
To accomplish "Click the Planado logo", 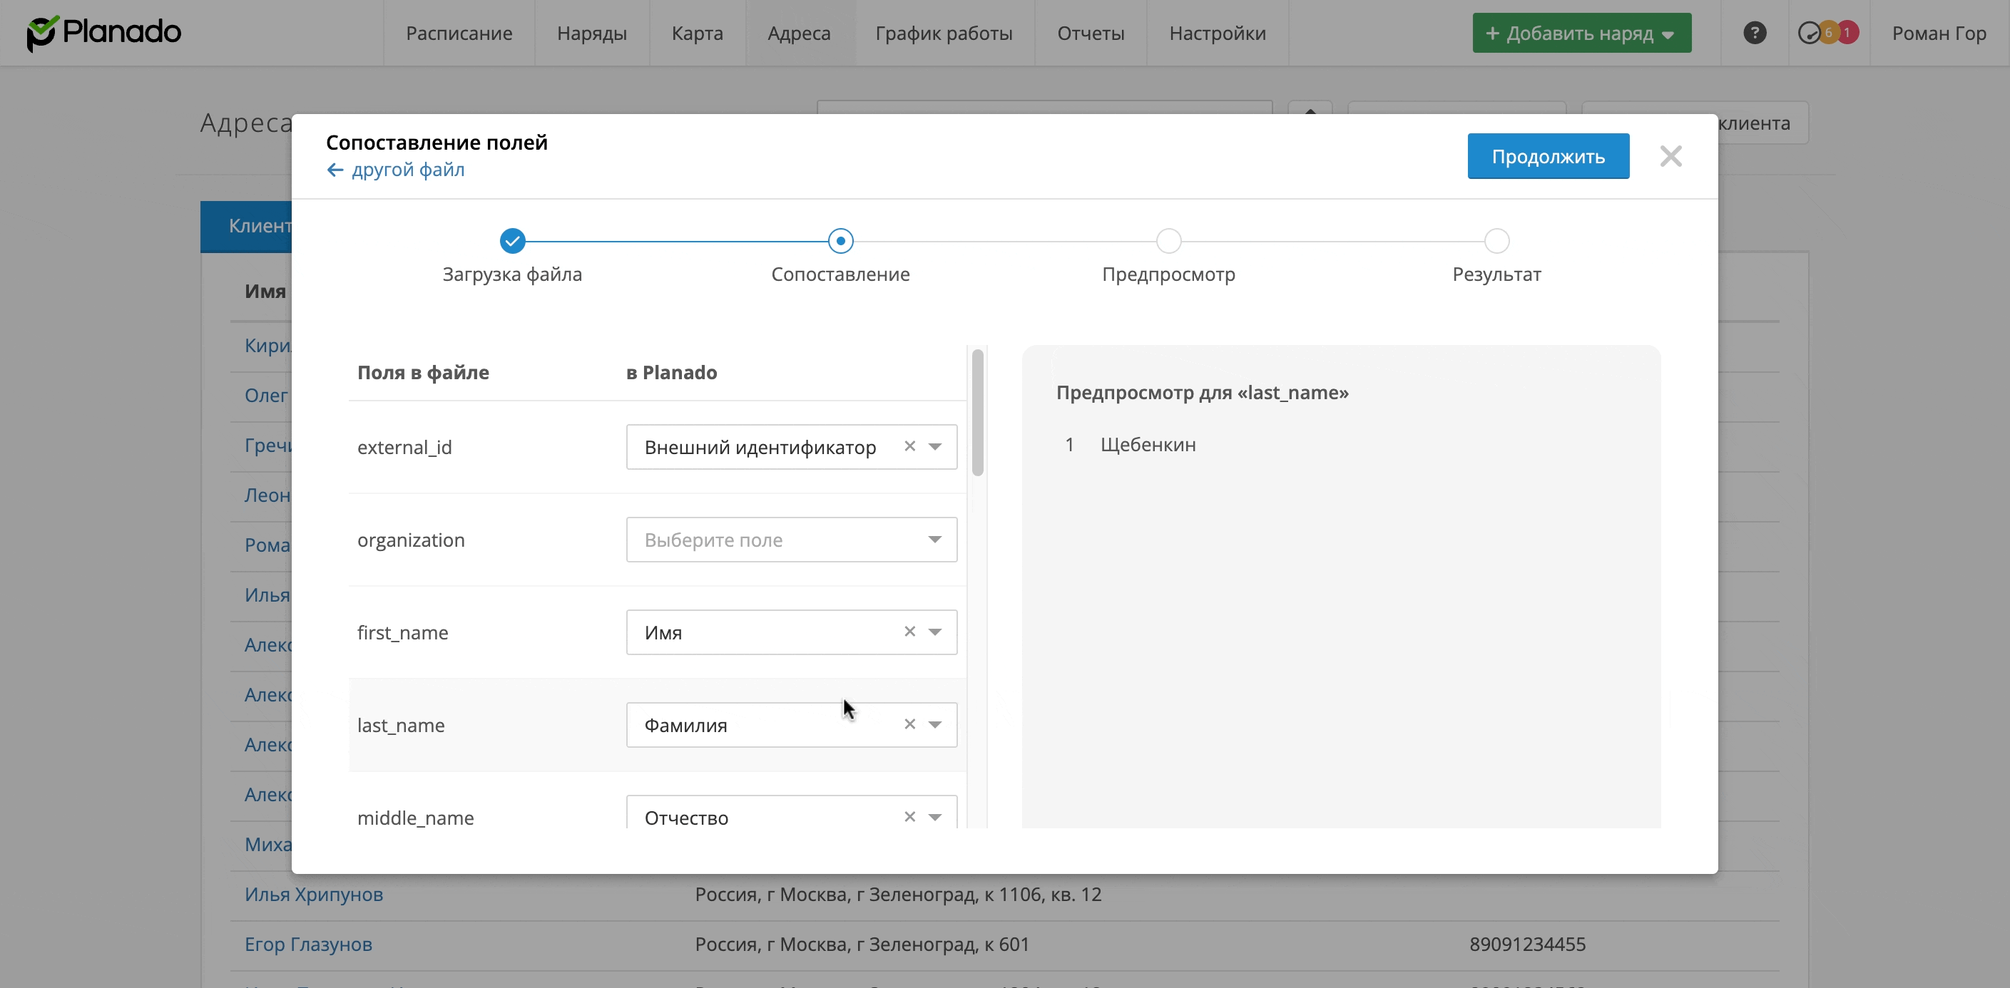I will click(x=103, y=33).
